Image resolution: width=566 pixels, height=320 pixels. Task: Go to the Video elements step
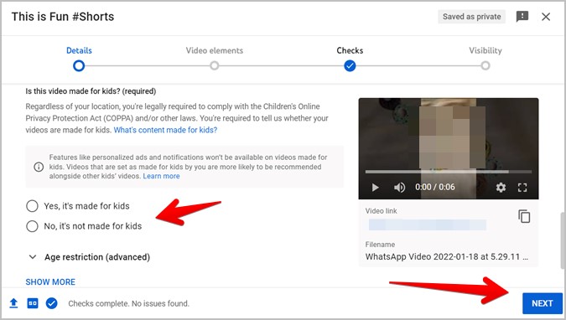pyautogui.click(x=215, y=57)
